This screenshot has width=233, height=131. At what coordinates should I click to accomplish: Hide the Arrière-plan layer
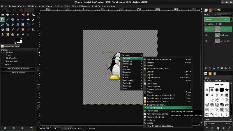coord(206,41)
